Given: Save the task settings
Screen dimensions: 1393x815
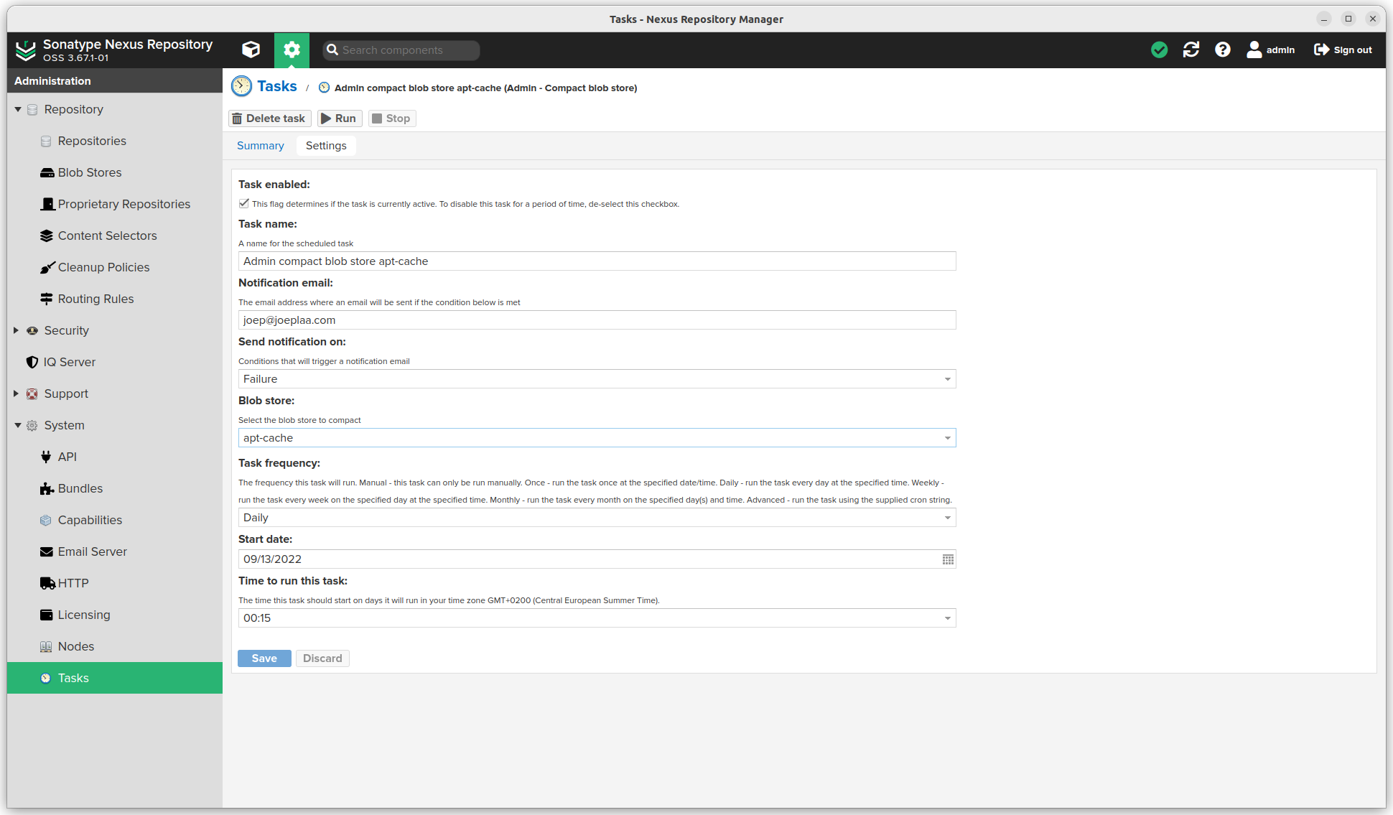Looking at the screenshot, I should pos(264,658).
